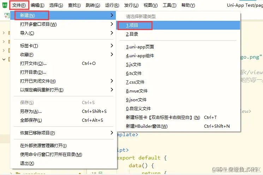
Task: Select 5.js文件 option
Action: (178, 65)
